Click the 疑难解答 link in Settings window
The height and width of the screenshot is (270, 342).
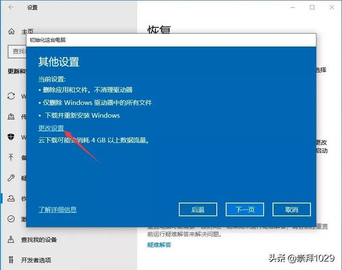pos(159,245)
